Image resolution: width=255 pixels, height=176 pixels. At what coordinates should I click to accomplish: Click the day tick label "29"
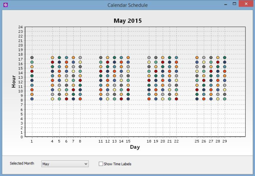(x=224, y=141)
